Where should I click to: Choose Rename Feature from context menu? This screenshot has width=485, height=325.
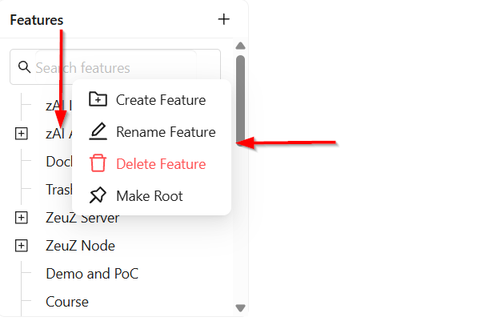point(151,132)
